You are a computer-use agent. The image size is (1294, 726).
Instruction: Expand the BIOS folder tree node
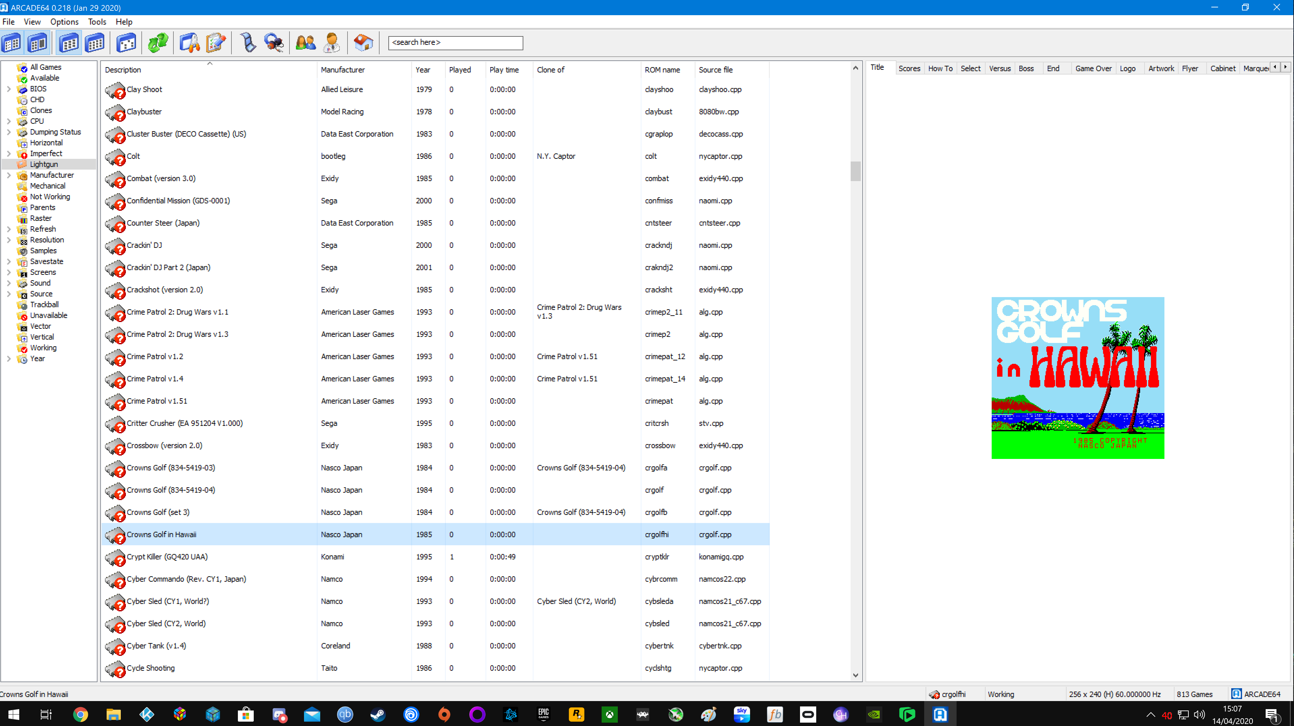pos(8,89)
